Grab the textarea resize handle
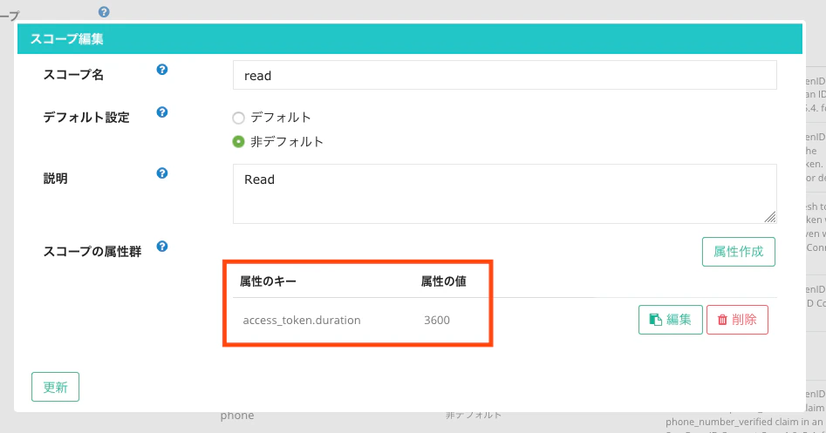826x433 pixels. [770, 217]
